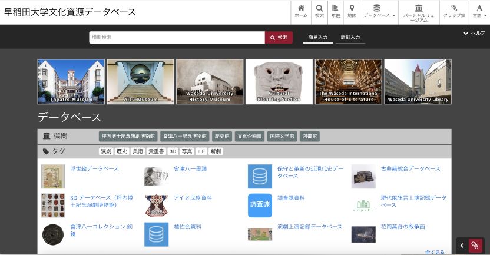Open Cultural Planning Section banner
The height and width of the screenshot is (255, 490).
279,81
